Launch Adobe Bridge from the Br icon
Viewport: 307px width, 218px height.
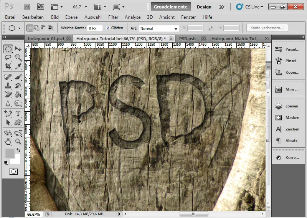coord(27,7)
